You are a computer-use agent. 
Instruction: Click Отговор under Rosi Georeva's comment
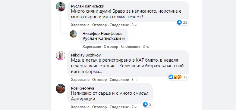click(99, 107)
